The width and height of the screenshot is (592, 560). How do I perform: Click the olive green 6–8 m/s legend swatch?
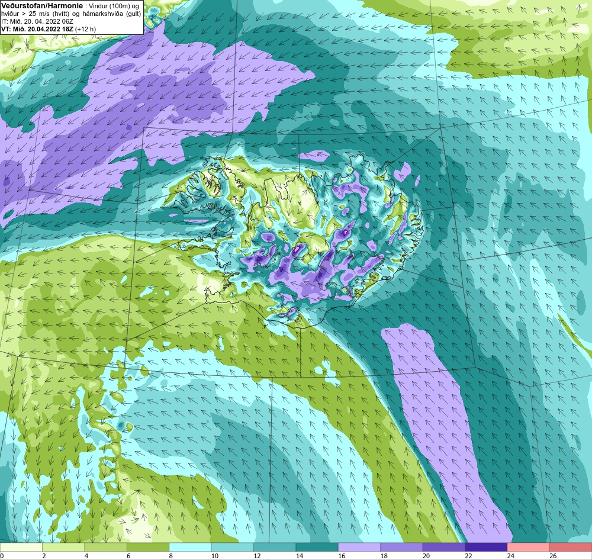[148, 547]
